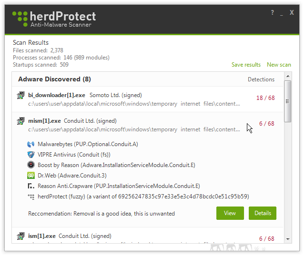Expand the ism[1].exe result entry
Screen dimensions: 305x256
pyautogui.click(x=147, y=236)
